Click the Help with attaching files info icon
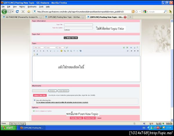The width and height of the screenshot is (174, 136). pyautogui.click(x=35, y=100)
